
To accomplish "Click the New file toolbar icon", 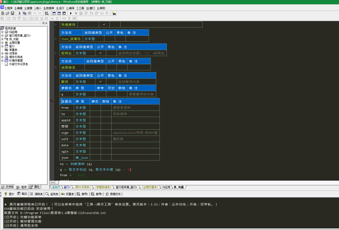I will pos(3,13).
